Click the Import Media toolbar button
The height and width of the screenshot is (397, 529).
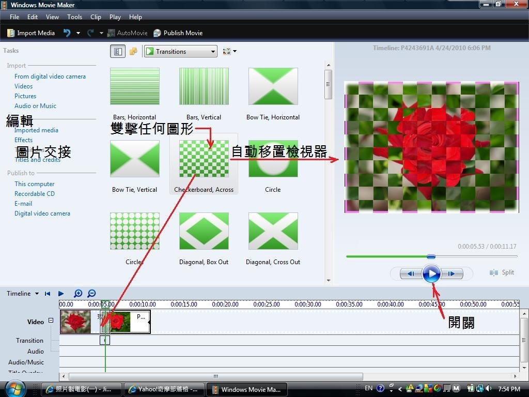(x=31, y=33)
